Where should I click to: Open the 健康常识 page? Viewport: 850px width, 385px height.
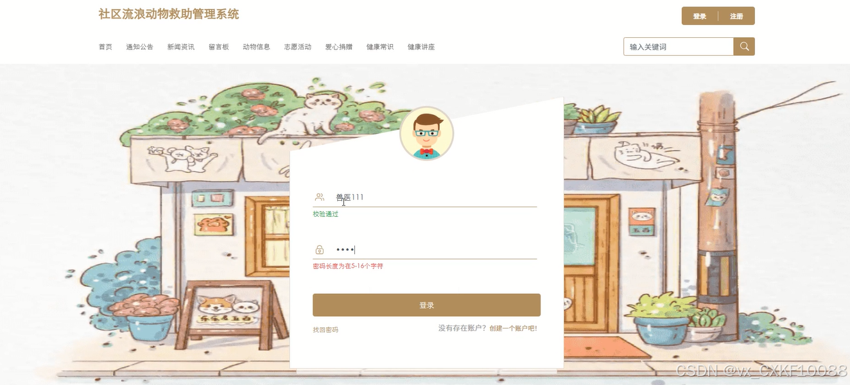380,47
